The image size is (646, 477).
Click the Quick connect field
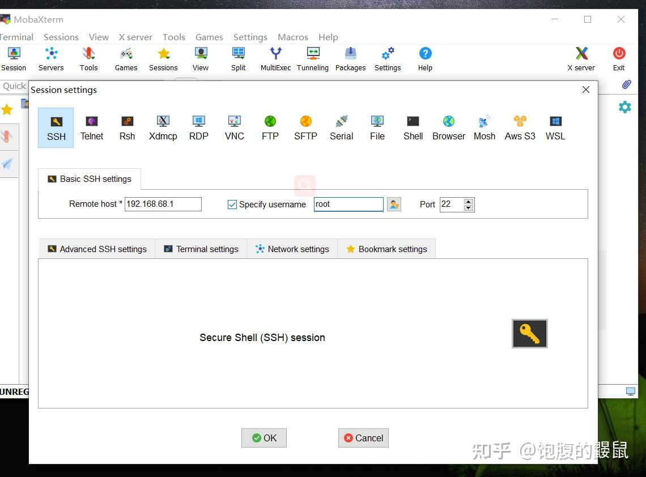tap(14, 86)
